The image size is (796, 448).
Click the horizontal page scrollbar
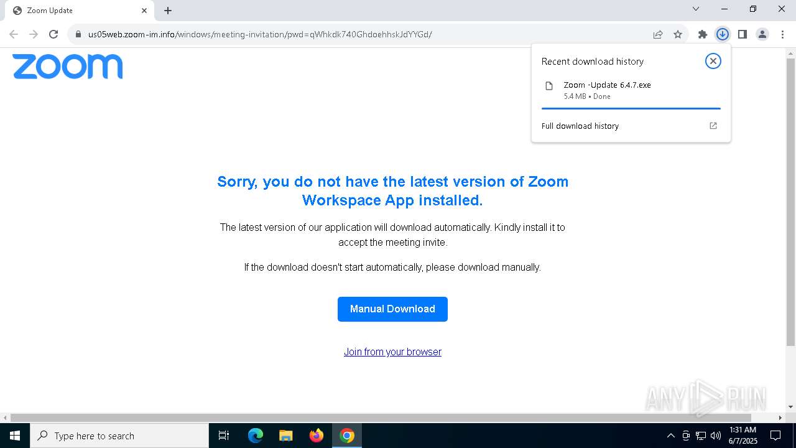point(381,418)
